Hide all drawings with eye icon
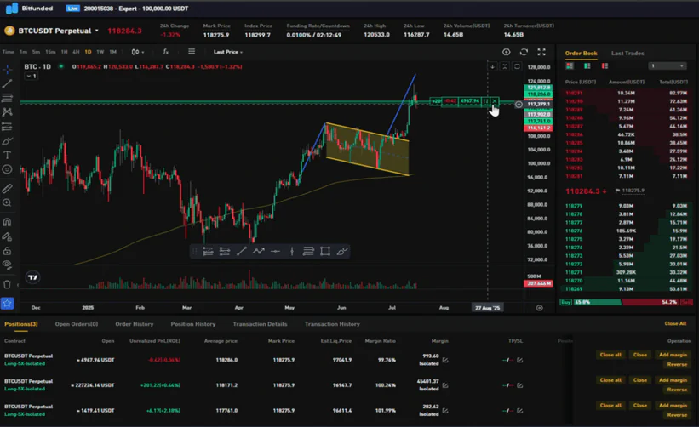This screenshot has height=427, width=699. (7, 265)
